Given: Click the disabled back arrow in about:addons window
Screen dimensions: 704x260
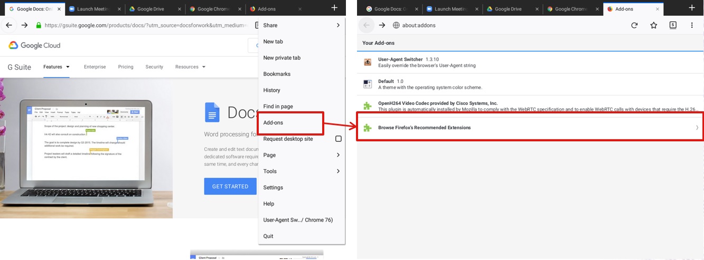Looking at the screenshot, I should pos(367,25).
